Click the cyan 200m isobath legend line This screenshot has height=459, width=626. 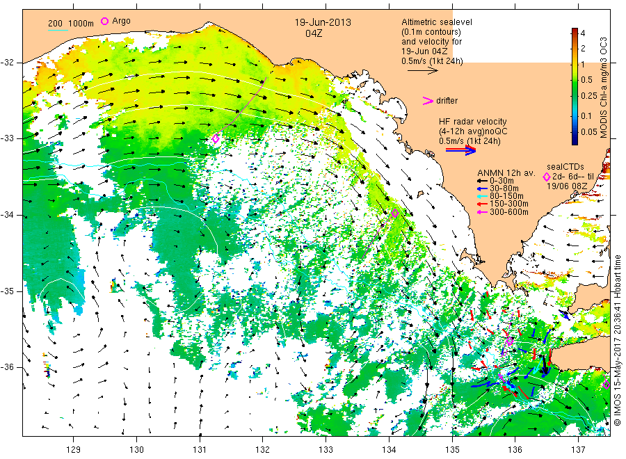58,30
